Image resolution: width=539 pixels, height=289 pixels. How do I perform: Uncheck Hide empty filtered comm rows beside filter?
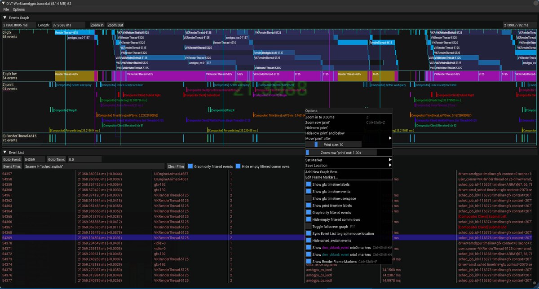coord(238,166)
